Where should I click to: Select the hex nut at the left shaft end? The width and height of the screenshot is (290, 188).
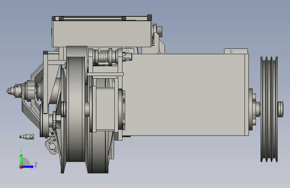point(9,91)
